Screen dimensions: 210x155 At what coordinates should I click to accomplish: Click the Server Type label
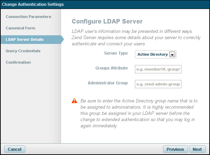click(x=116, y=53)
